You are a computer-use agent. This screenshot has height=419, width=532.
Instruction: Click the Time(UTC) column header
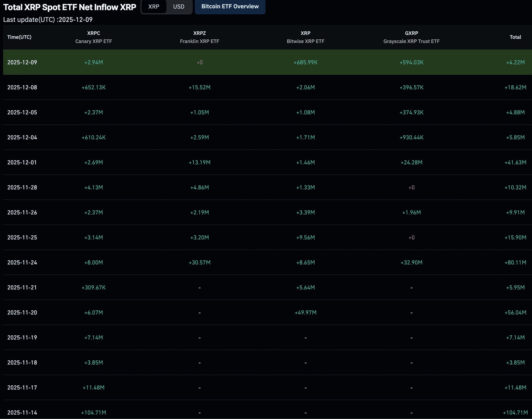pos(19,37)
